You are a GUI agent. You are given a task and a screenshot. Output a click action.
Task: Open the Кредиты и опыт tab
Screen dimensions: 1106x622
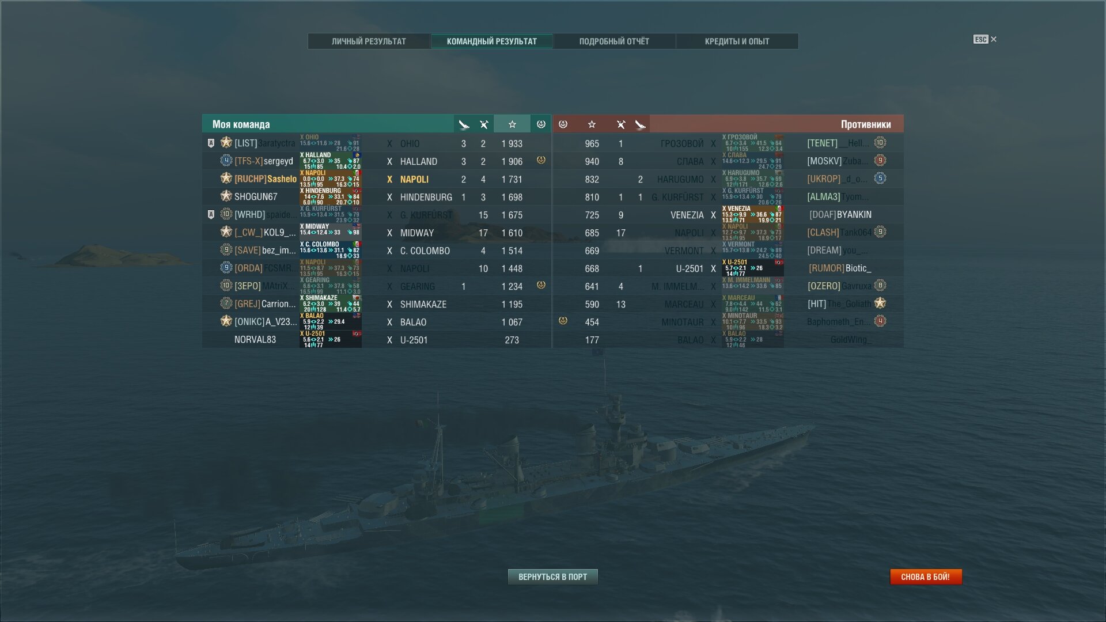point(737,41)
